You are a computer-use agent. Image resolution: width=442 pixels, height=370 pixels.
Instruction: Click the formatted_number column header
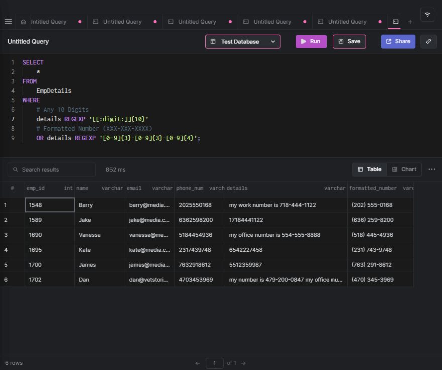click(381, 188)
